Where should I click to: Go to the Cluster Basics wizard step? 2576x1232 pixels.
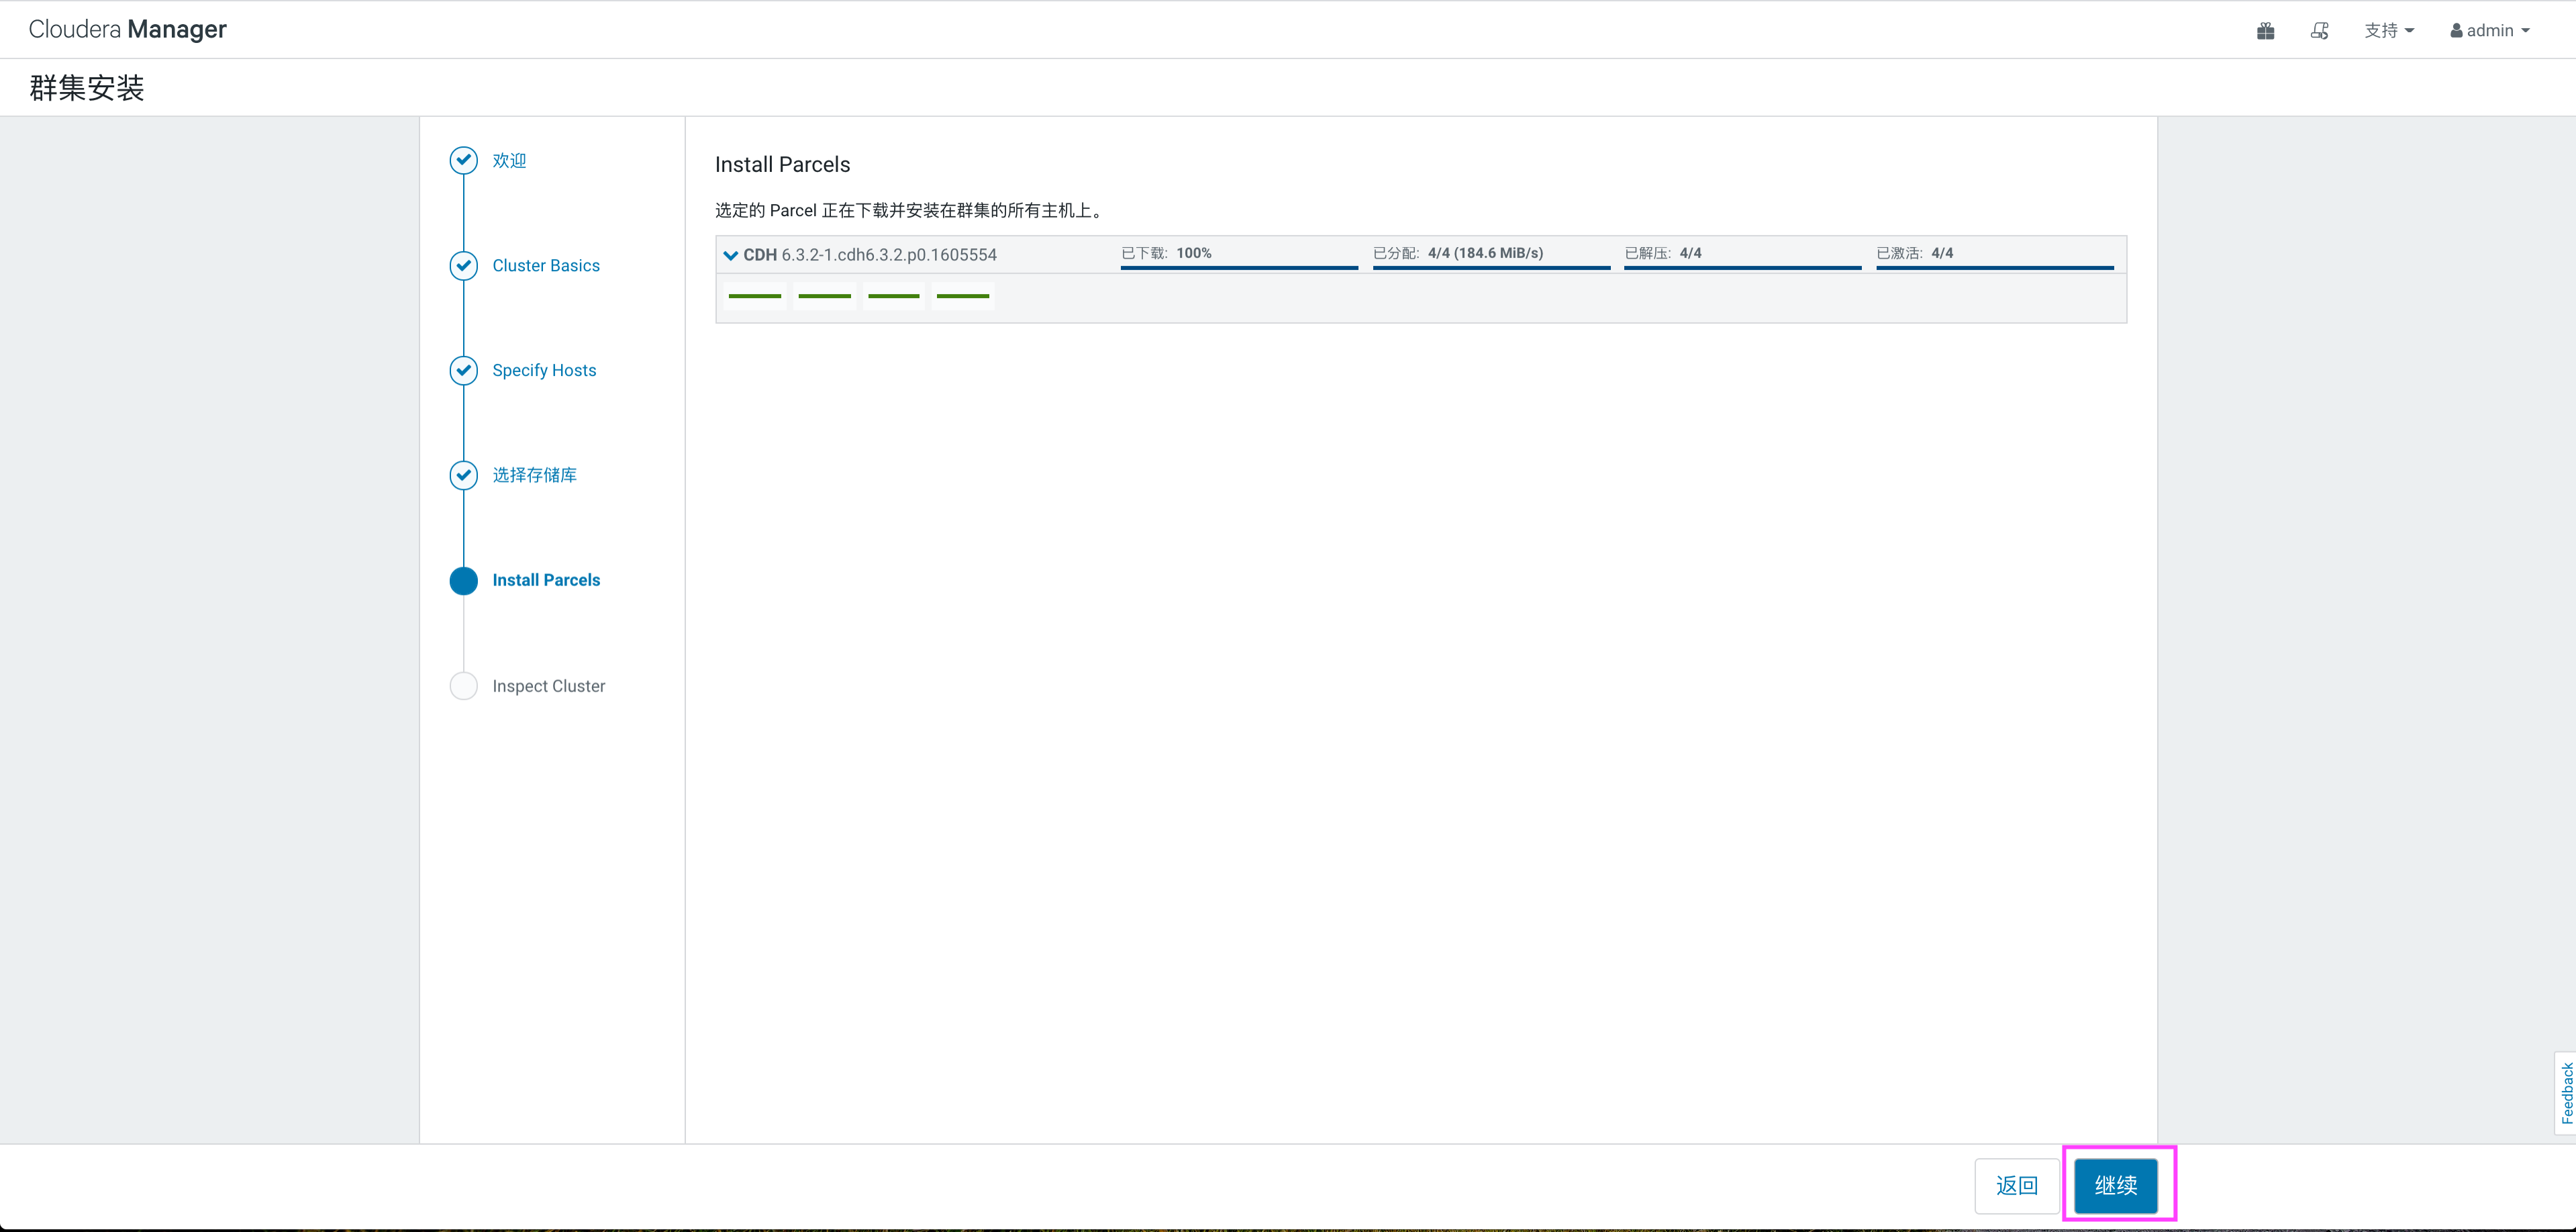(545, 265)
